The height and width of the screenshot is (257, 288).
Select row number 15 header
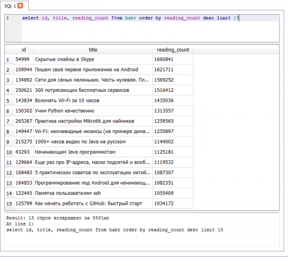point(9,203)
